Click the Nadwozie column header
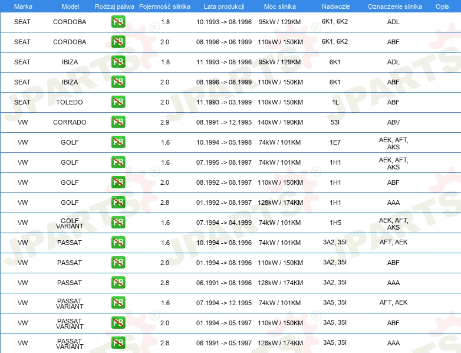Screen dimensions: 461x353 [x=336, y=6]
